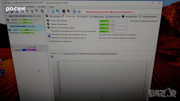Click the gray rounded blob toolbar icon
The width and height of the screenshot is (180, 101).
[x=42, y=11]
